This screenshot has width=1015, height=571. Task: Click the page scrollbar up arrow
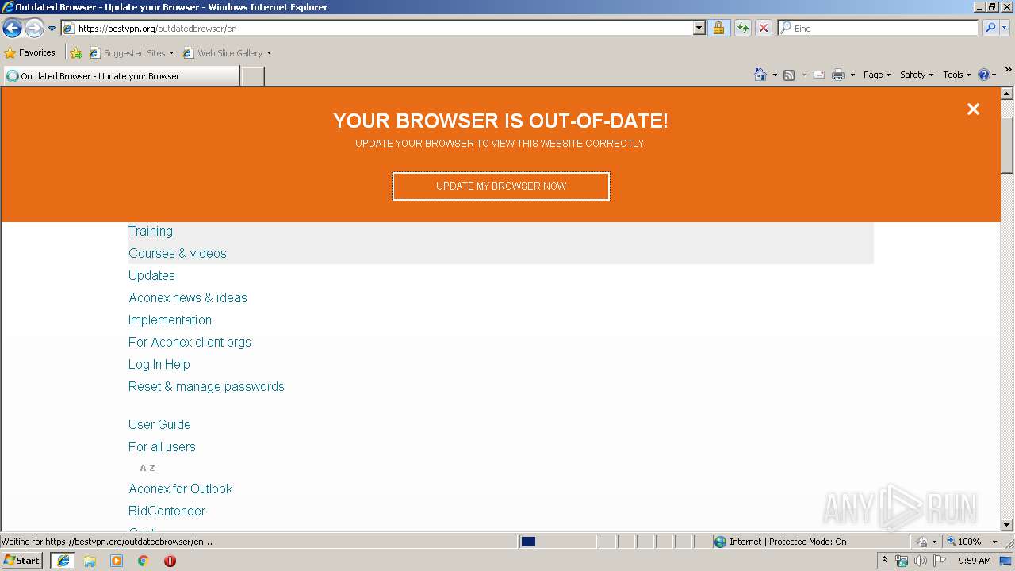[1007, 94]
